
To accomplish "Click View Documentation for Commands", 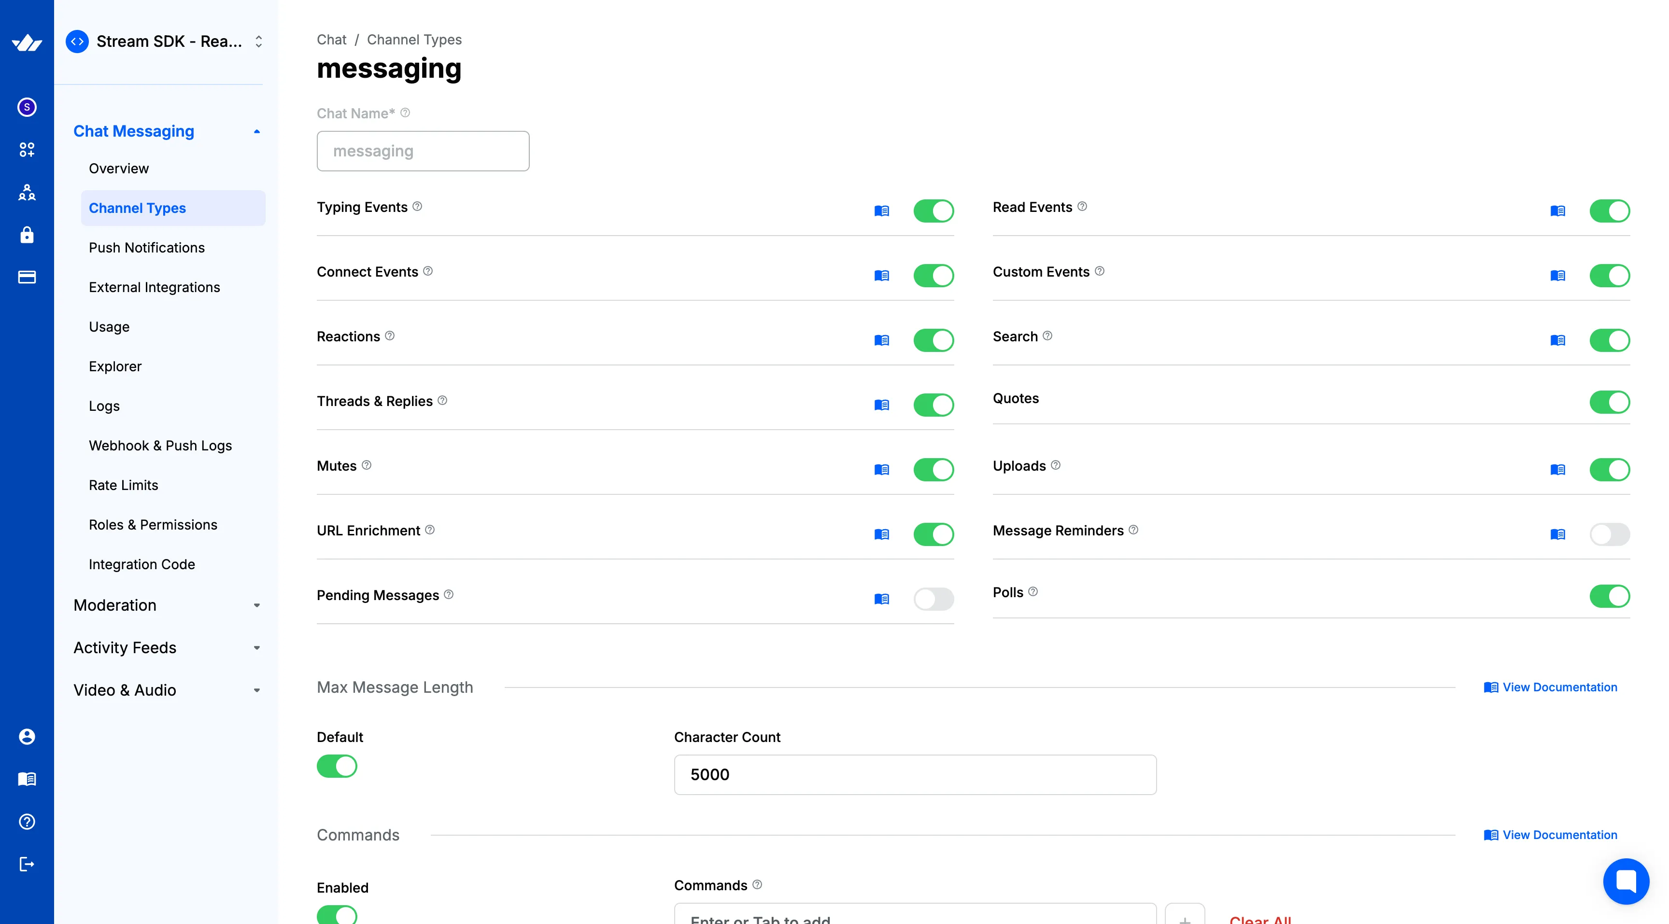I will tap(1557, 835).
